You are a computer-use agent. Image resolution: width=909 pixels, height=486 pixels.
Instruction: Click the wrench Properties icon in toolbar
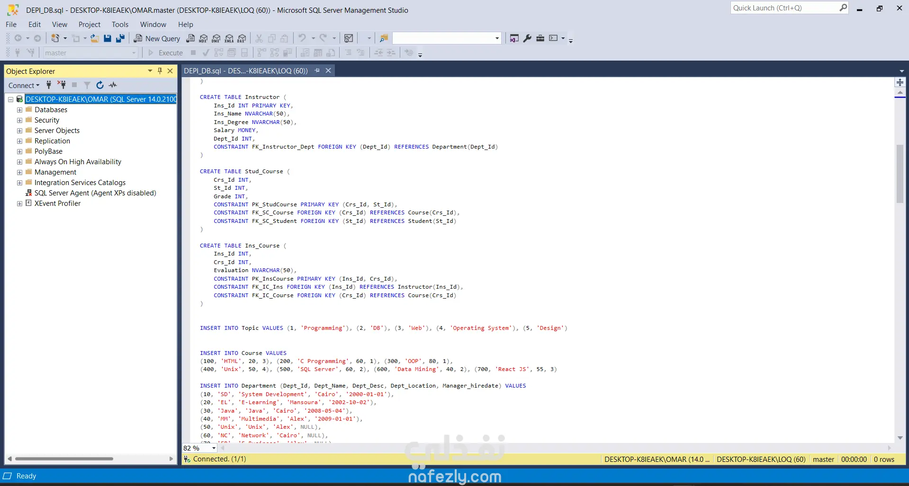click(x=527, y=38)
